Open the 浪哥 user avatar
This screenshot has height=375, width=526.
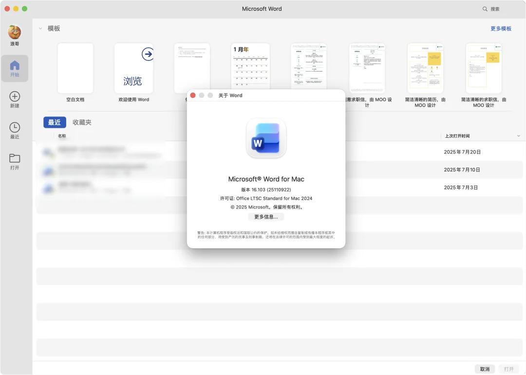pyautogui.click(x=15, y=32)
